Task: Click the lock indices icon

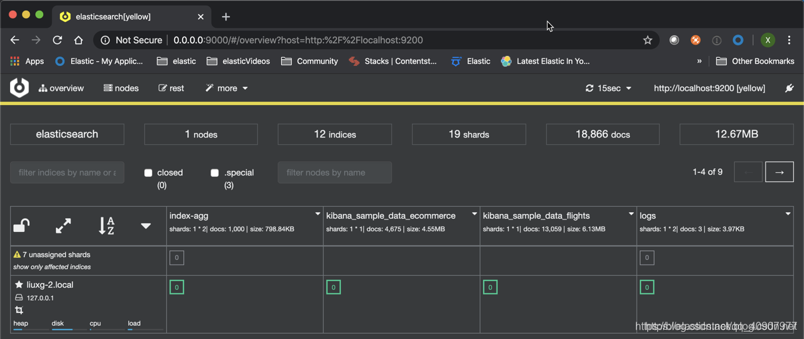Action: 21,226
